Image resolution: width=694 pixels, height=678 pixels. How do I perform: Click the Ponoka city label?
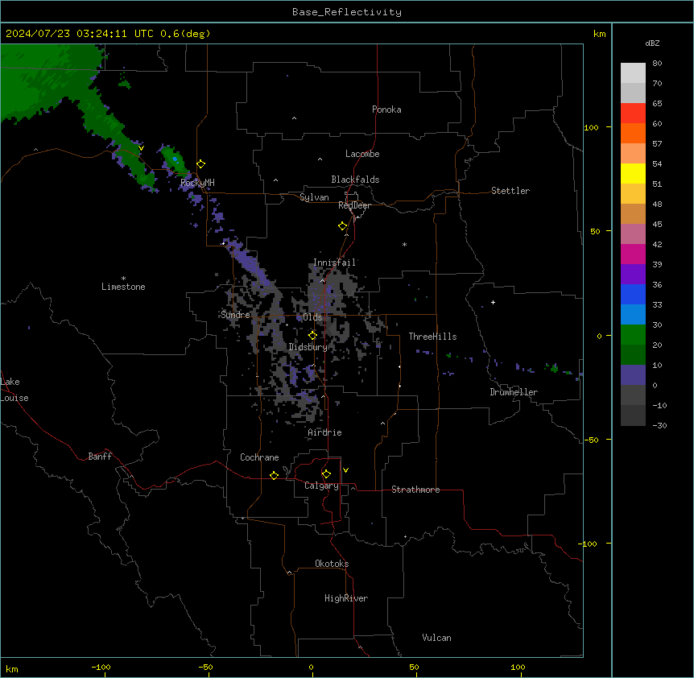click(x=386, y=110)
